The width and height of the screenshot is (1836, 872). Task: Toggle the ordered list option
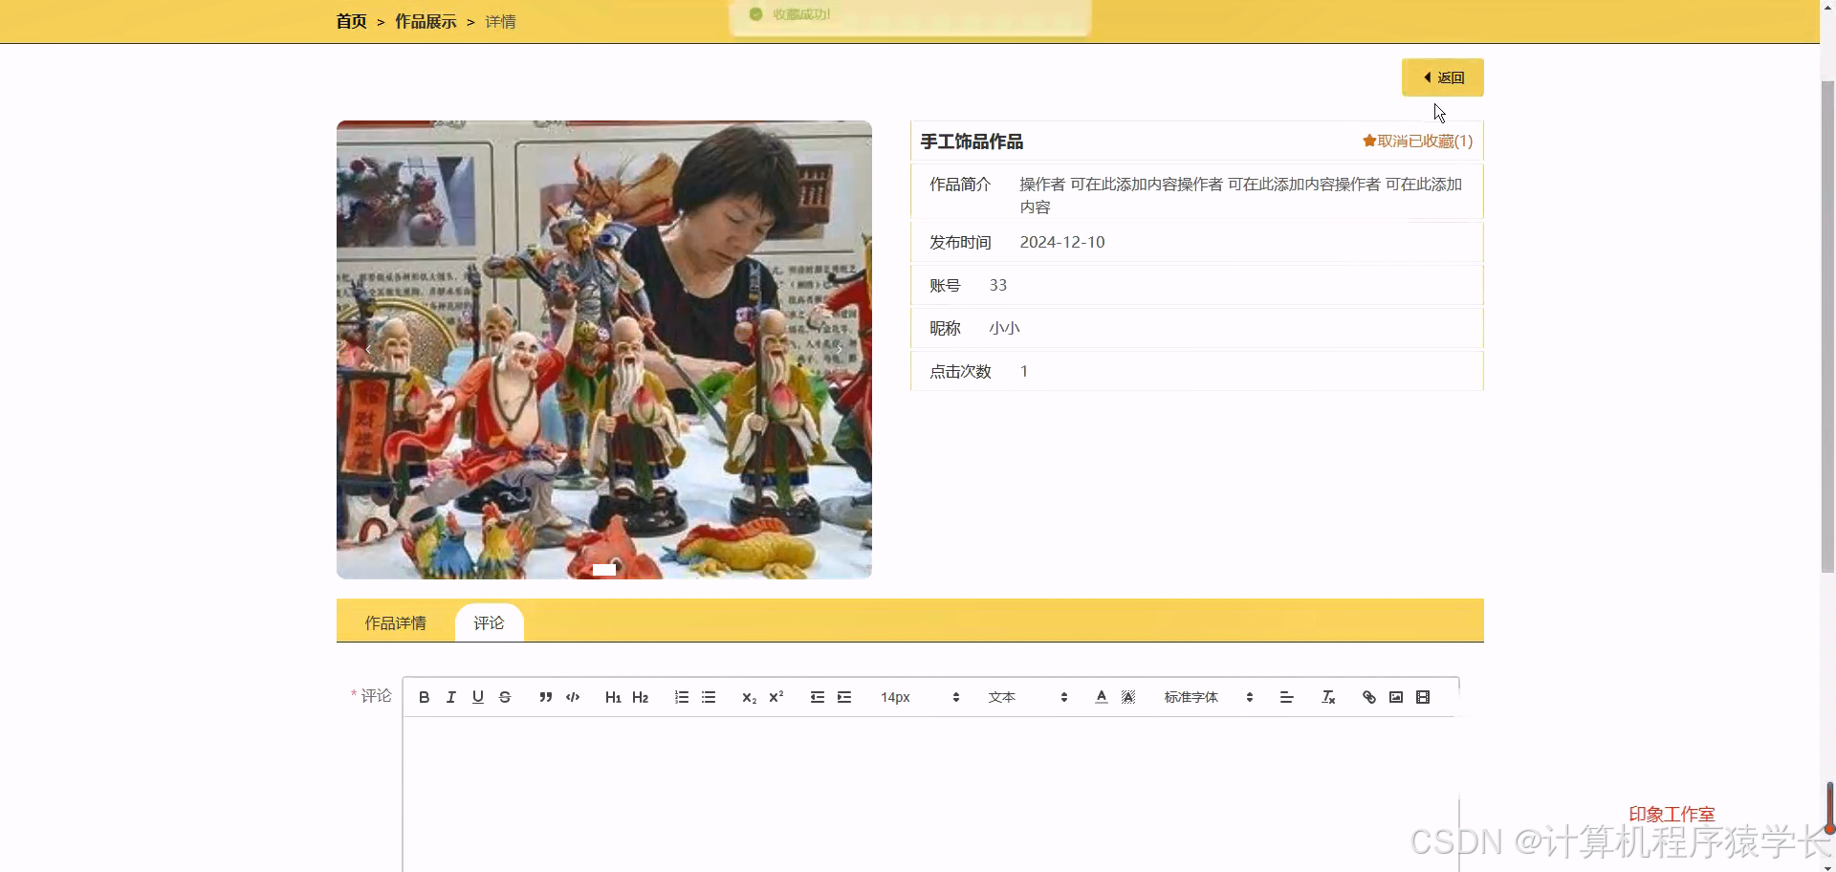[680, 697]
